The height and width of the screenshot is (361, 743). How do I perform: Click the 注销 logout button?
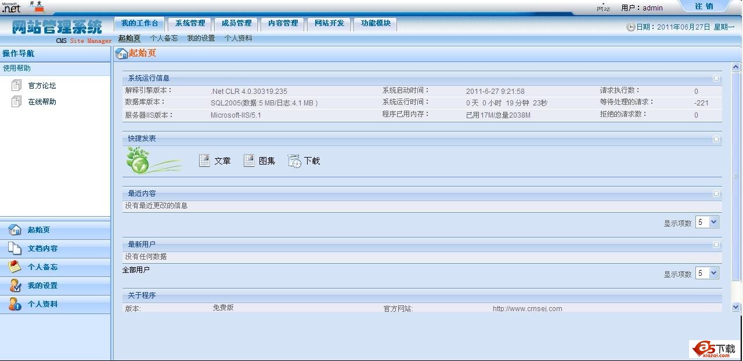coord(704,6)
